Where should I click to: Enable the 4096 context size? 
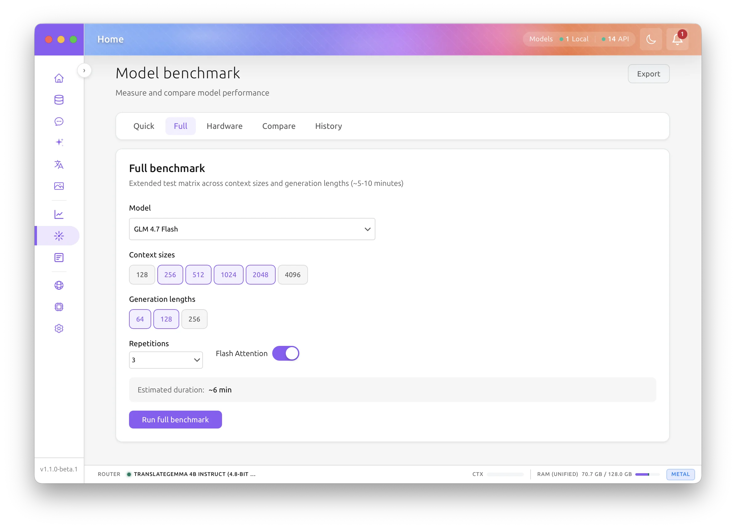292,275
